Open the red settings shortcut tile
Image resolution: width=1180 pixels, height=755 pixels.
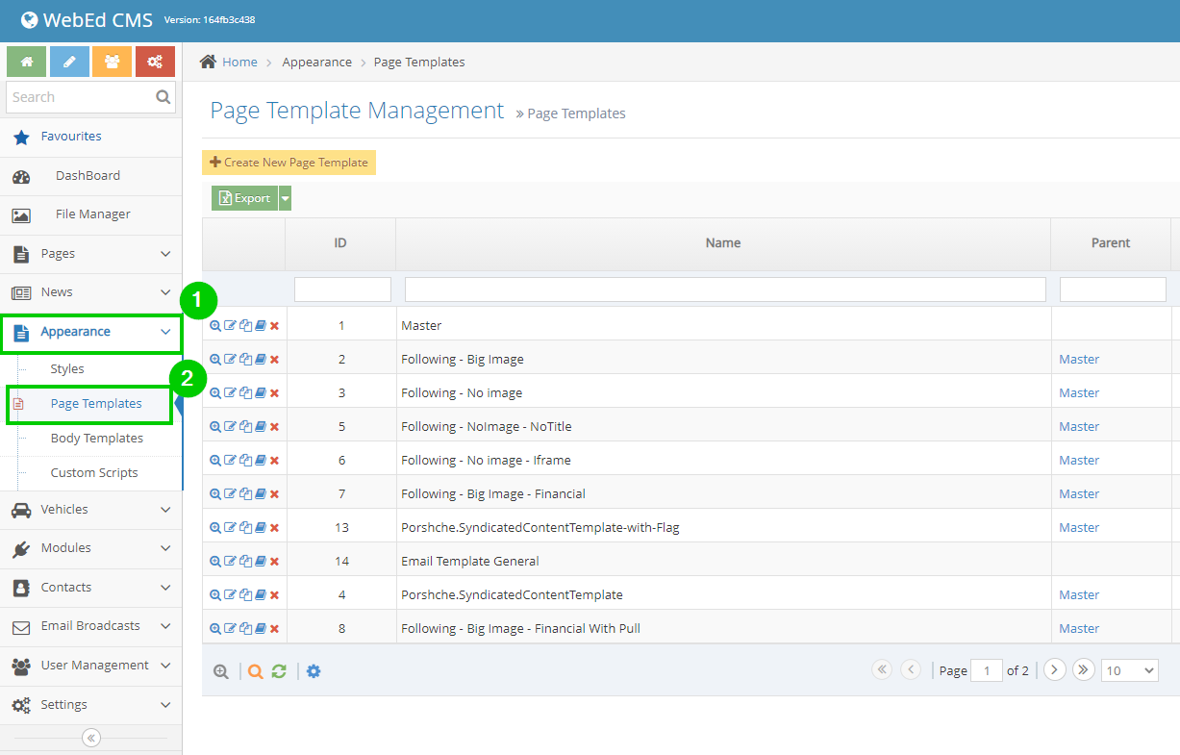155,61
